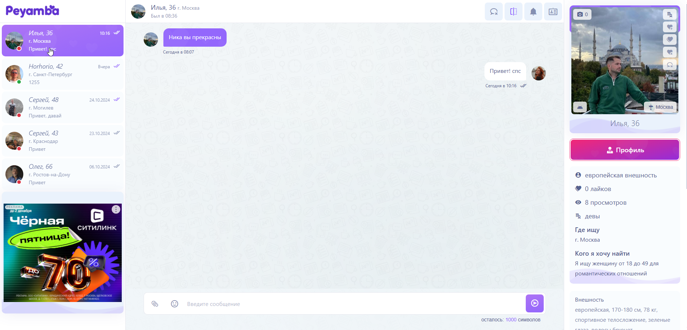
Task: Click the heart-plus add-to-favorites icon on the photo
Action: (670, 27)
